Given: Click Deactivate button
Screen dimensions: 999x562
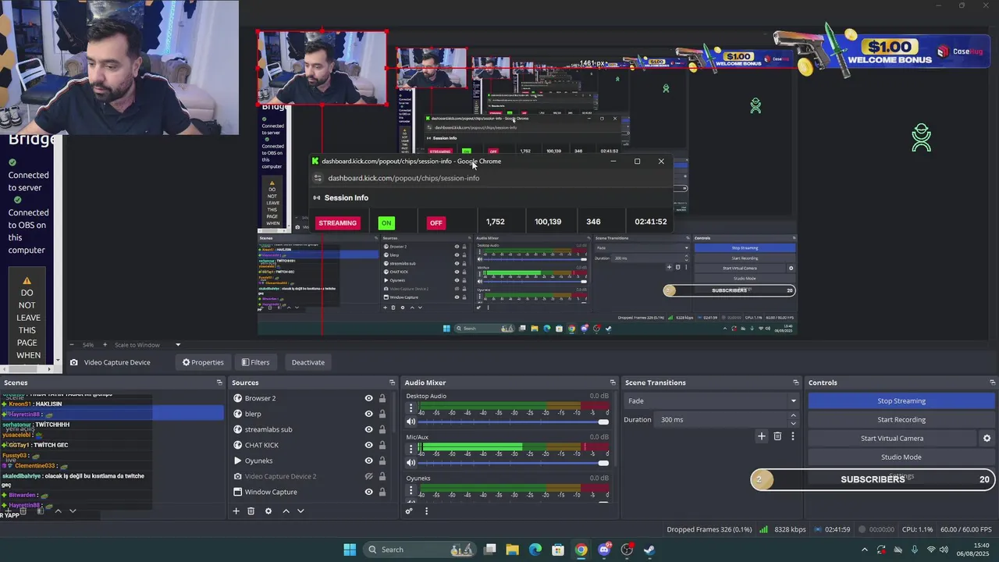Looking at the screenshot, I should 308,362.
